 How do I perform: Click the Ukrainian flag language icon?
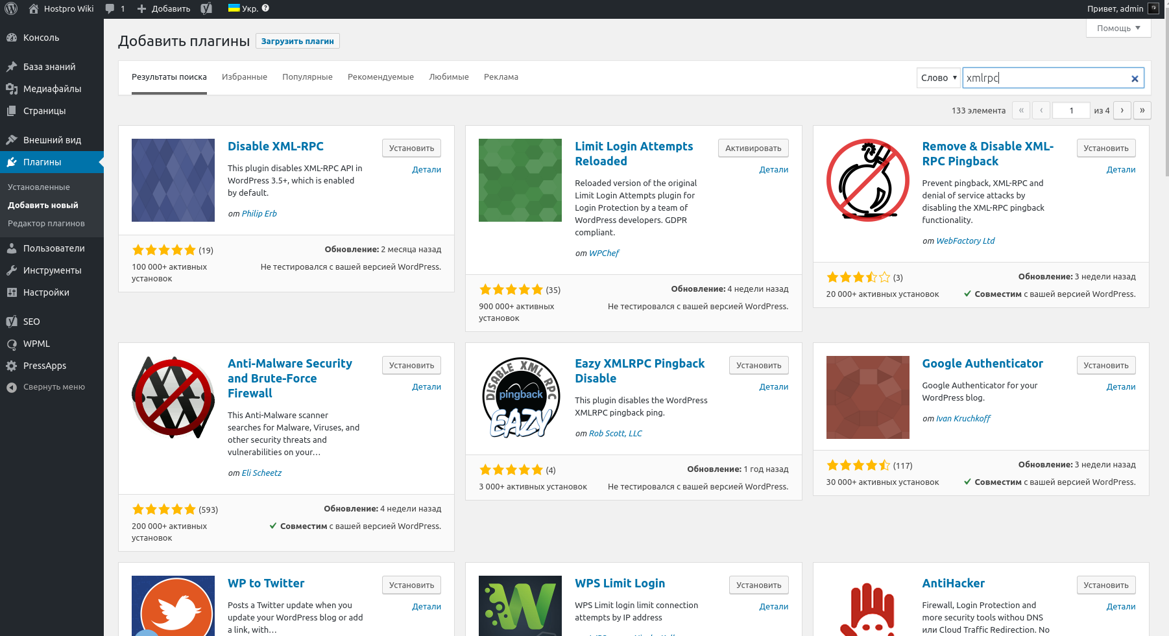(233, 8)
